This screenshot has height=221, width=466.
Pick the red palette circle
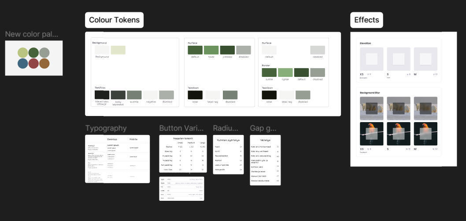33,63
